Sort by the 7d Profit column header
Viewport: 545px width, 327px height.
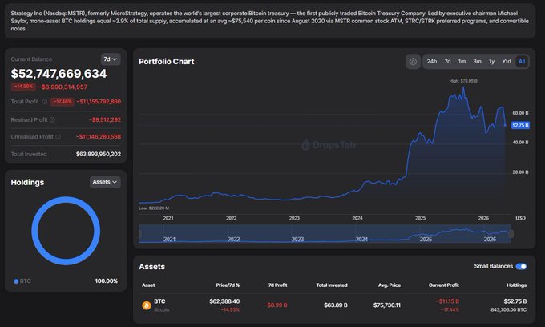click(x=278, y=285)
